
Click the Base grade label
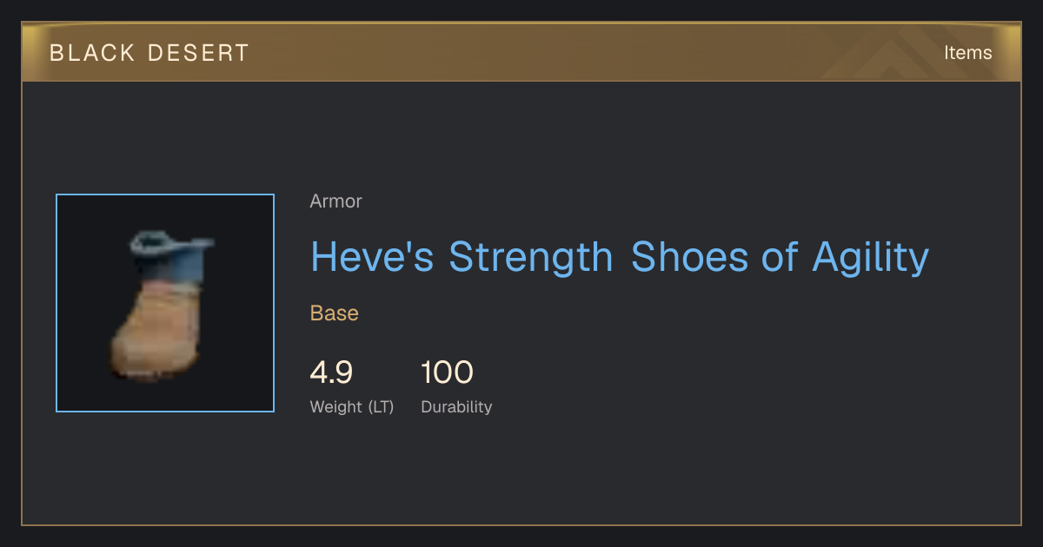(335, 313)
